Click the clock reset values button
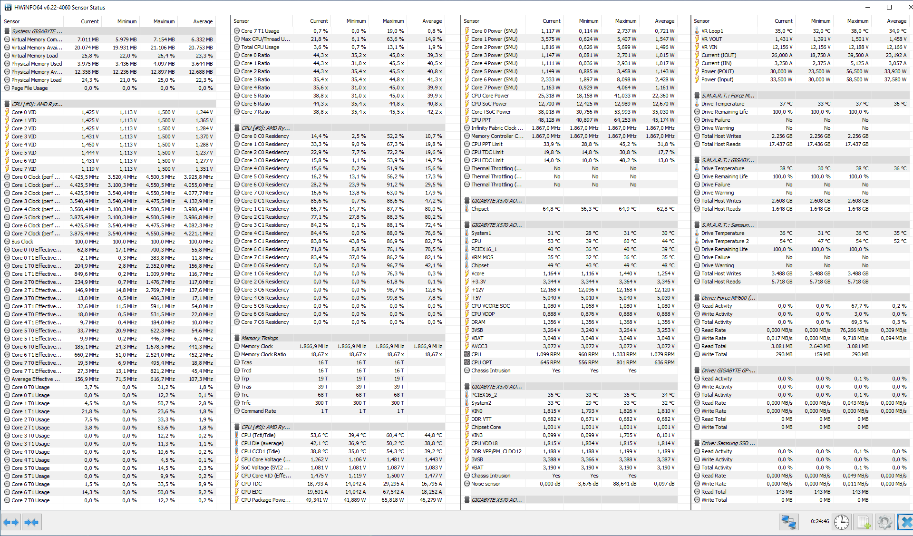The height and width of the screenshot is (536, 913). point(841,522)
